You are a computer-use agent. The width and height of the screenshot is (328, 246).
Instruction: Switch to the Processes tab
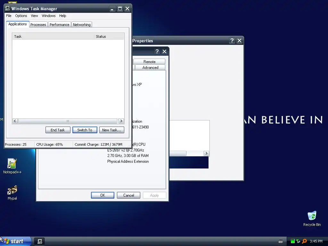click(38, 25)
